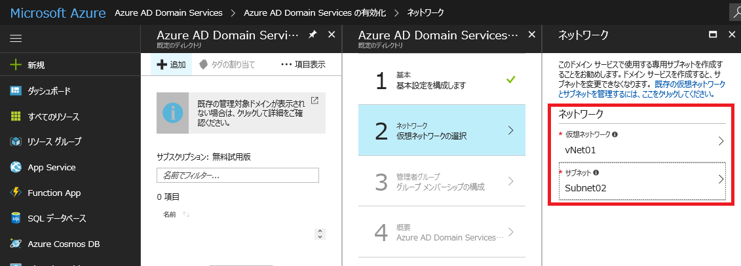Open Function App sidebar item
Screen dimensions: 741x266
(70, 193)
